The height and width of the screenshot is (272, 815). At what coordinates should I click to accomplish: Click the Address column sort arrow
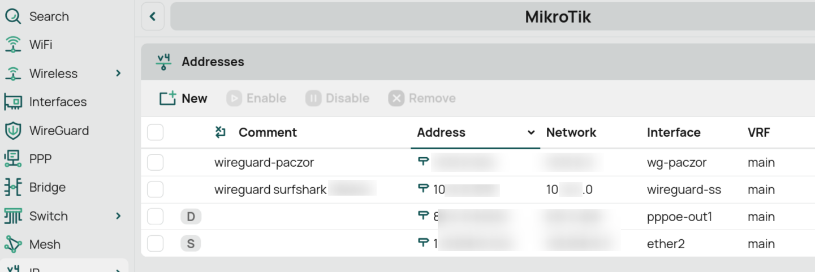531,132
